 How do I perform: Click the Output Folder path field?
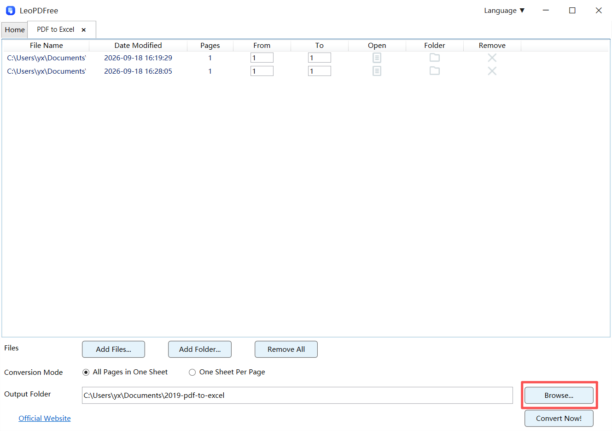pyautogui.click(x=297, y=395)
